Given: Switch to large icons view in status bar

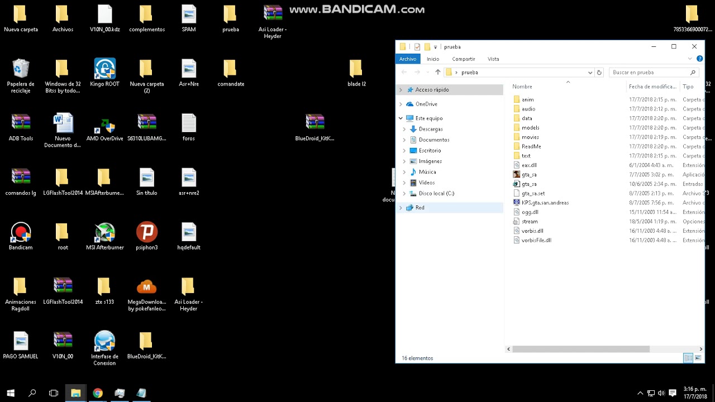Looking at the screenshot, I should [x=698, y=358].
